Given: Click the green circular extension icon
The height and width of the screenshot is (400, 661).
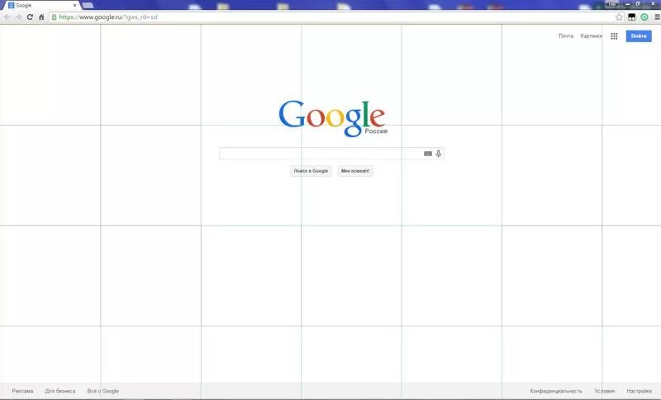Looking at the screenshot, I should coord(644,17).
